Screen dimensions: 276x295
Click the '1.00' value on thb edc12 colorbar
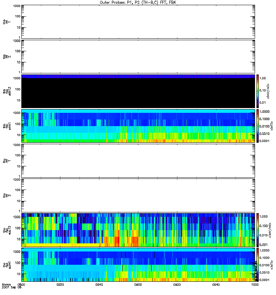pyautogui.click(x=262, y=78)
